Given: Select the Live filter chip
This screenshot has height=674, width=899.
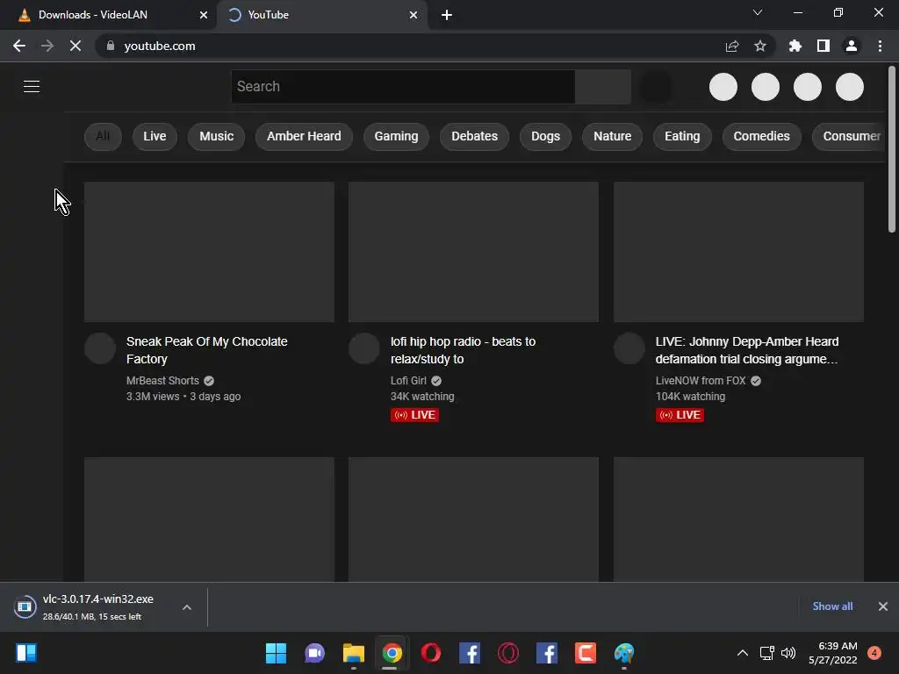Looking at the screenshot, I should (x=155, y=136).
